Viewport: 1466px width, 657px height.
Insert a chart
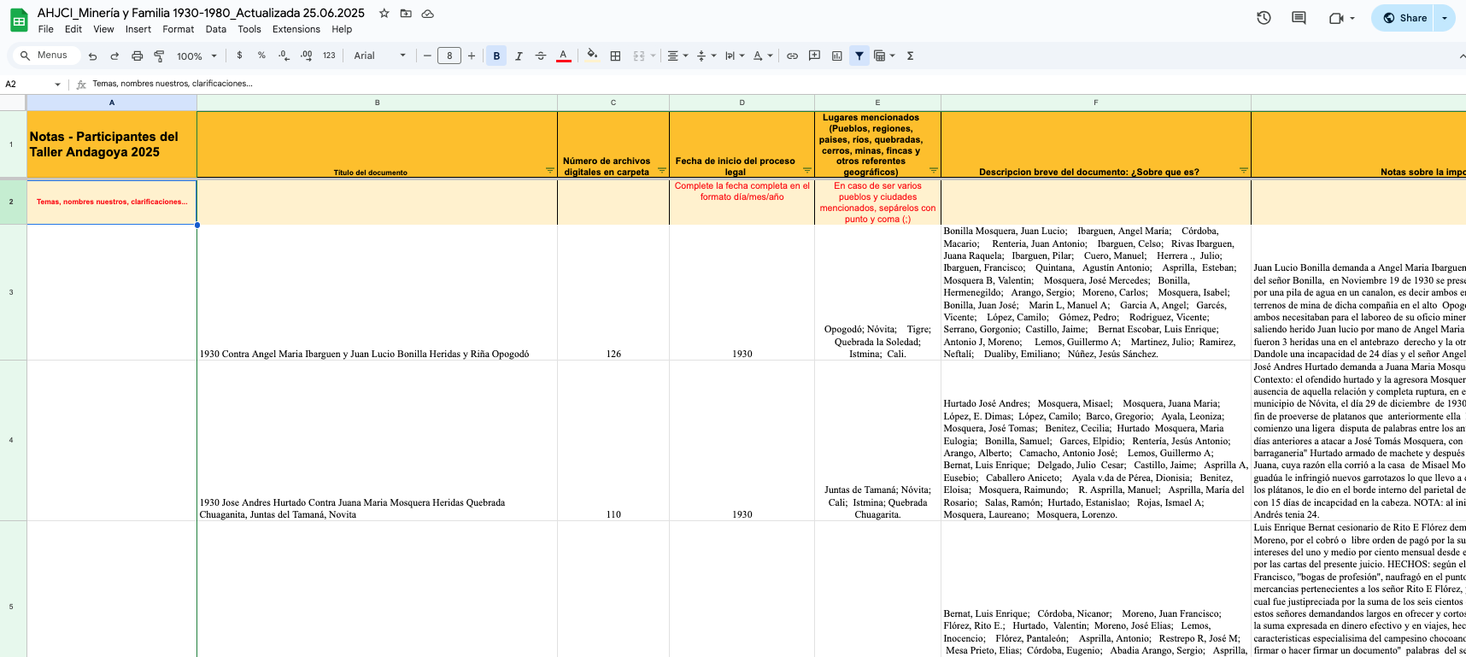(x=837, y=56)
